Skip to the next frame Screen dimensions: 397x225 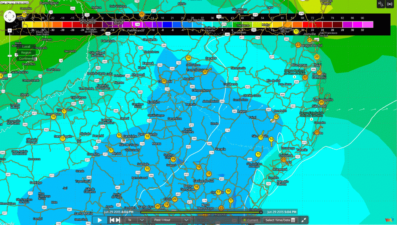point(118,220)
